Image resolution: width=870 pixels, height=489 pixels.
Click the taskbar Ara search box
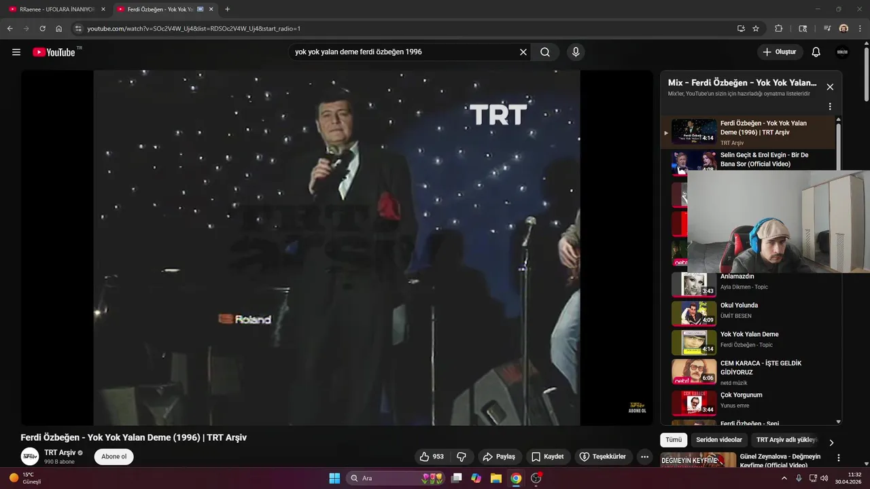point(396,478)
